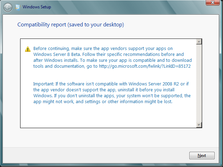Go back using the round arrow button

pos(8,7)
